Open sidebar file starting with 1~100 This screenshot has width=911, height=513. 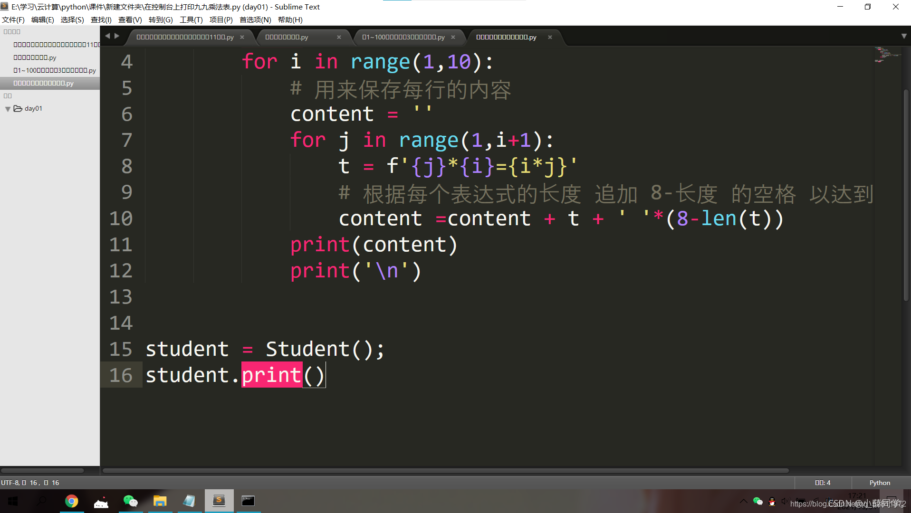click(55, 70)
